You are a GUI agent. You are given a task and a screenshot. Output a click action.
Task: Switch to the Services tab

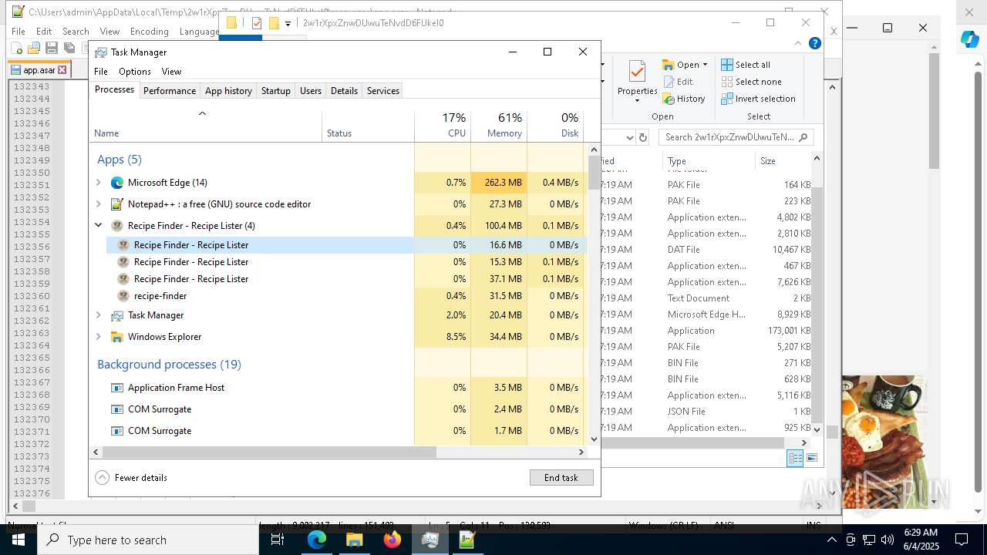pyautogui.click(x=383, y=91)
